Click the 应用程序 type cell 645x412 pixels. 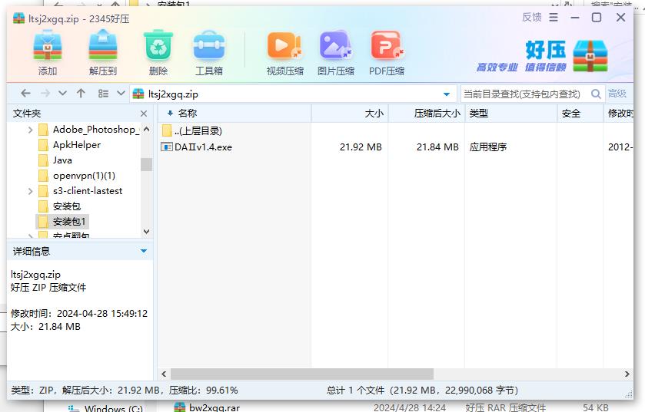tap(488, 147)
